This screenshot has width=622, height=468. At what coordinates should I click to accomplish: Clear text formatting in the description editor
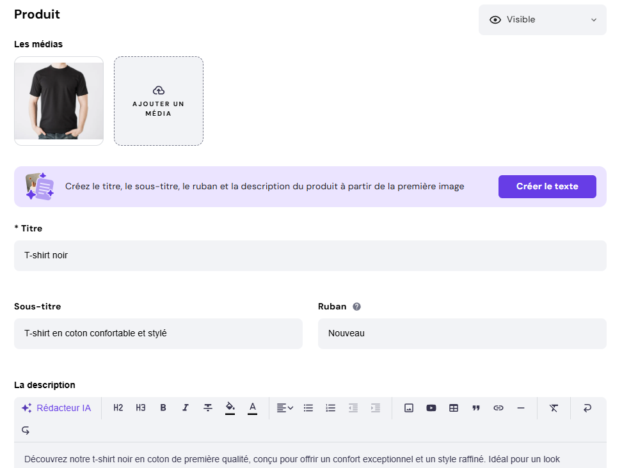553,407
